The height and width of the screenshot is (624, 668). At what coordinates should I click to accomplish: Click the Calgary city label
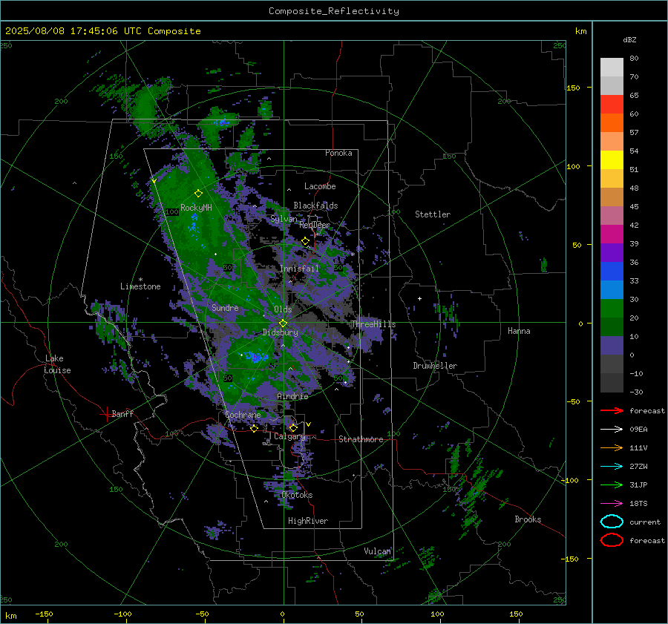(289, 436)
